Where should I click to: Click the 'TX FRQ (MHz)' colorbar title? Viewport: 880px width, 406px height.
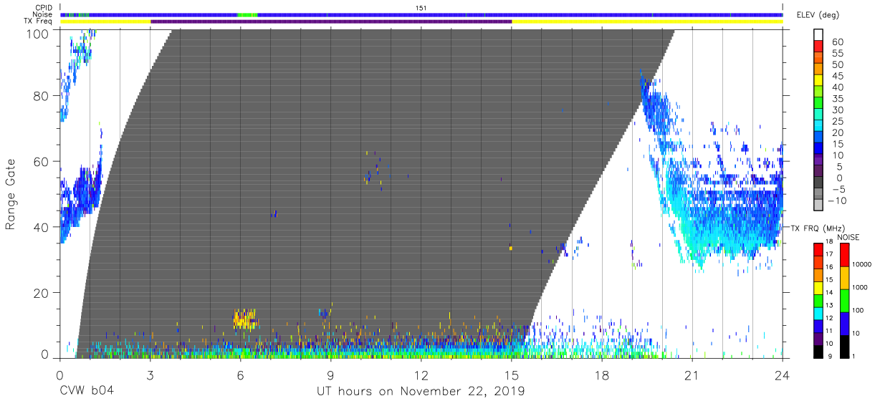[x=818, y=228]
